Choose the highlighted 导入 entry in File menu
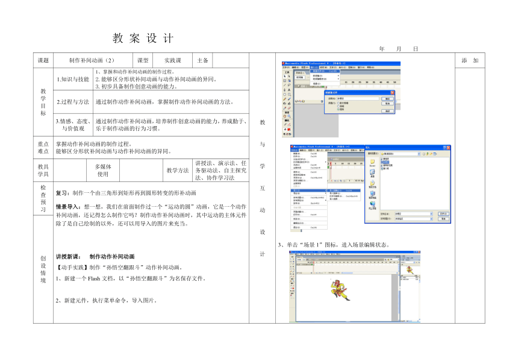 308,190
